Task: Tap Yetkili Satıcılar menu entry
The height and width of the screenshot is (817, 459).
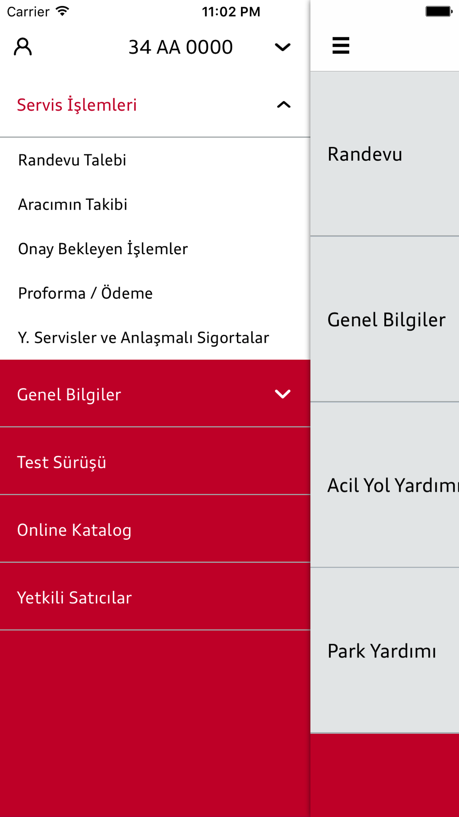Action: click(x=74, y=597)
